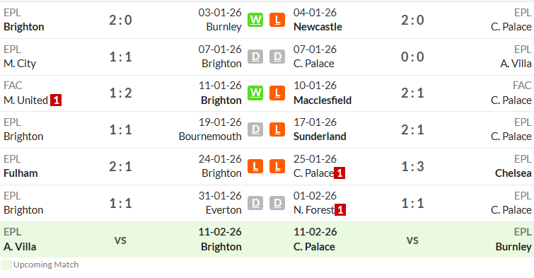
Task: Click the 2:1 score of Macclesfield vs C. Palace
Action: click(x=412, y=93)
